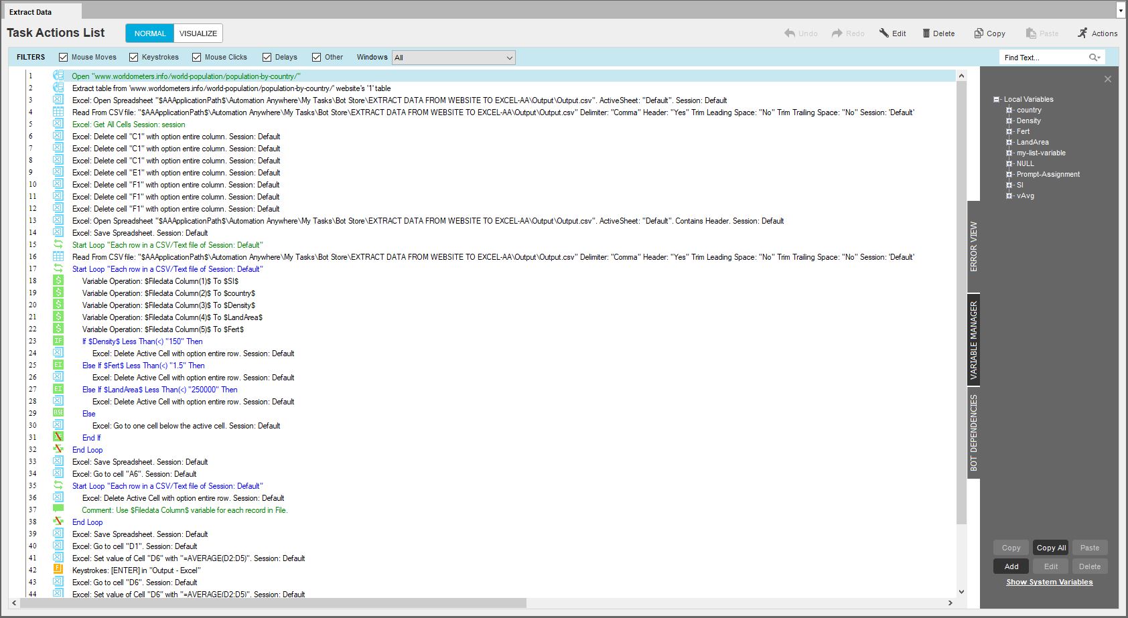Image resolution: width=1128 pixels, height=618 pixels.
Task: Click Show System Variables link
Action: point(1049,582)
